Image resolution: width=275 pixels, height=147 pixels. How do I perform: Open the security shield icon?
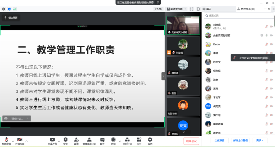click(x=66, y=140)
